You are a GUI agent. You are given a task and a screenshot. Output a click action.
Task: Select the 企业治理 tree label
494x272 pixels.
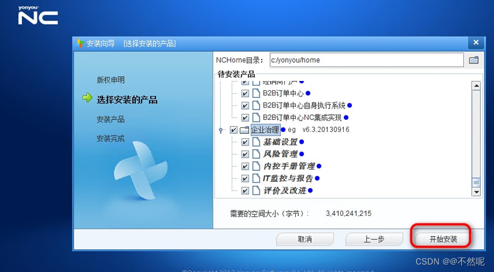pos(265,130)
